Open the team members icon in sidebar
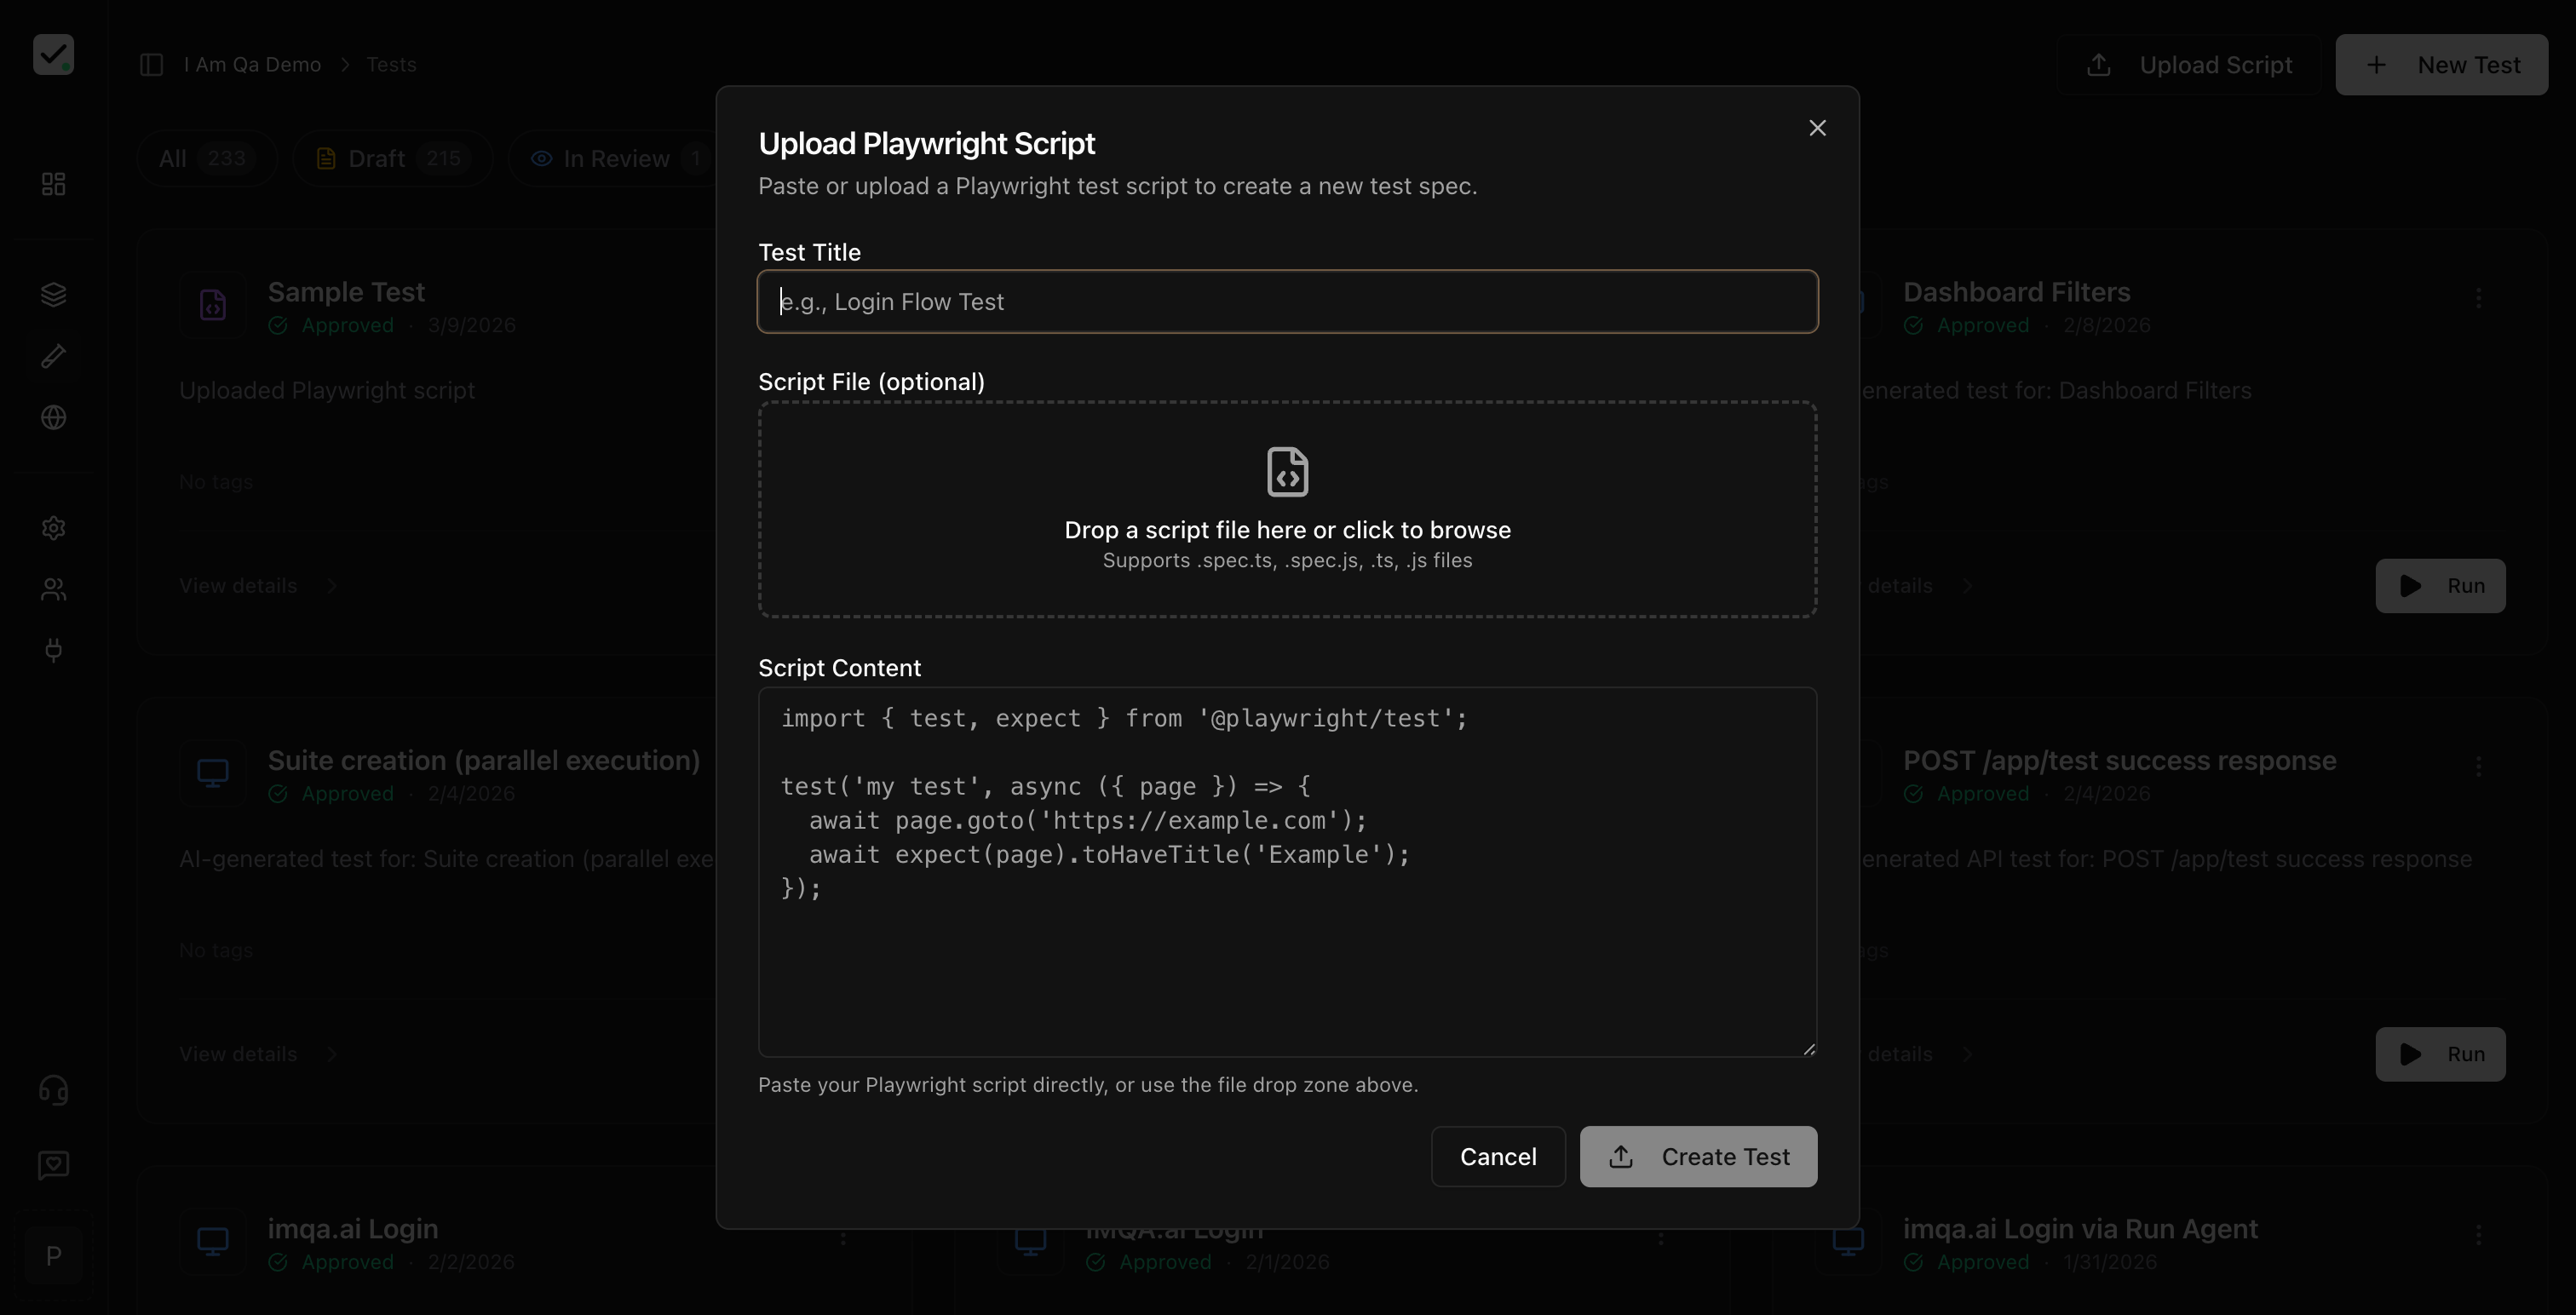 tap(54, 590)
